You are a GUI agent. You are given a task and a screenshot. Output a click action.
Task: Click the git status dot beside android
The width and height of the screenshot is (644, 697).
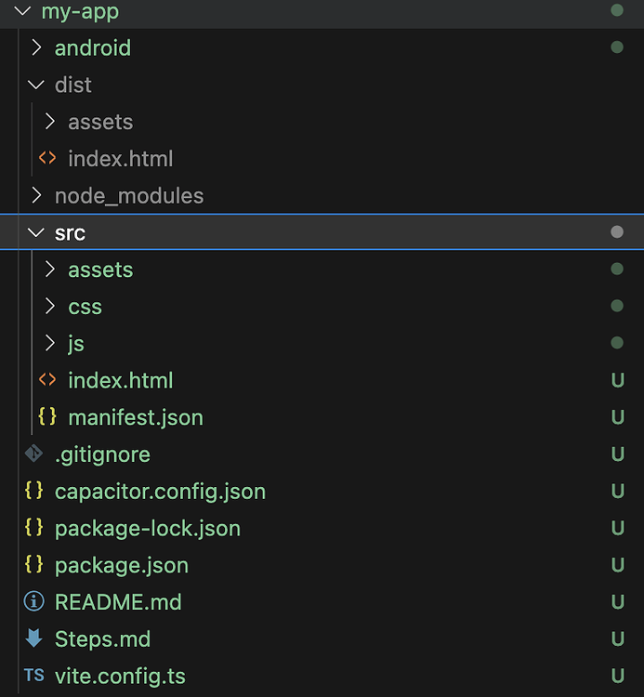tap(616, 47)
